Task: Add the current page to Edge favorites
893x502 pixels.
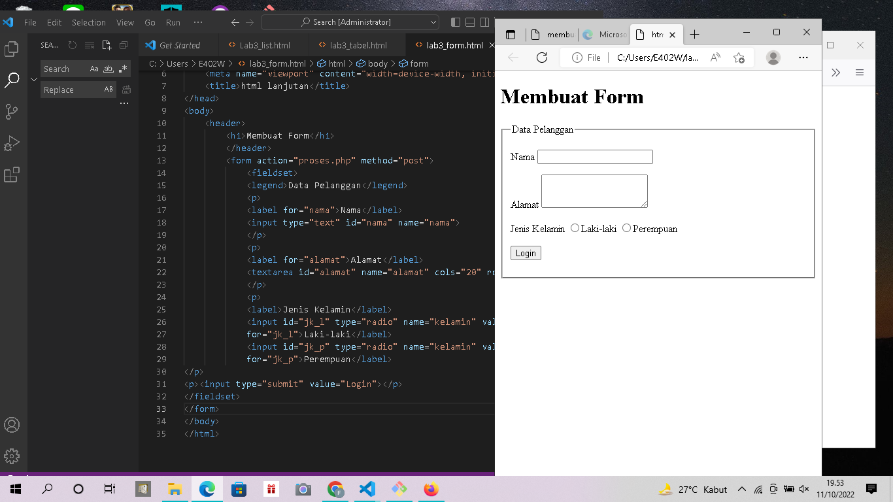Action: coord(739,58)
